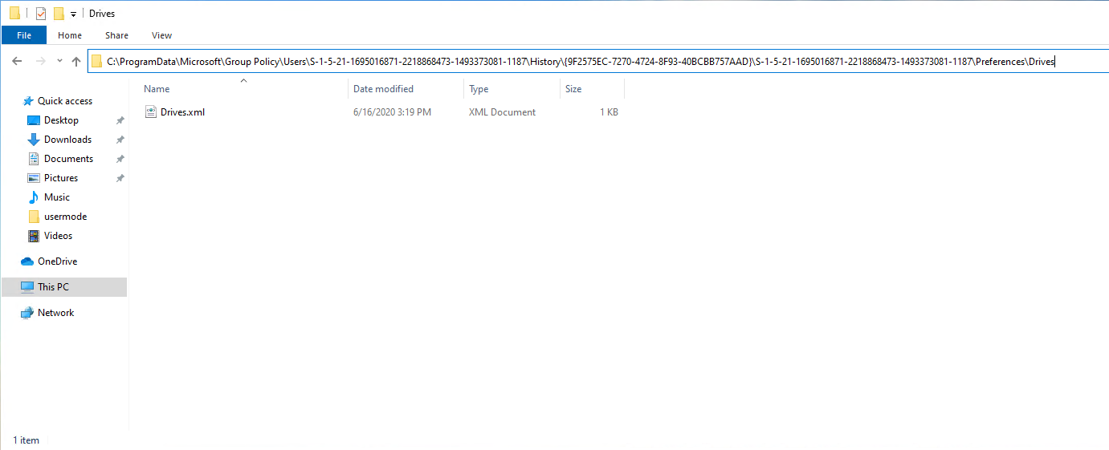The width and height of the screenshot is (1109, 450).
Task: Sort by the Date modified column
Action: click(383, 89)
